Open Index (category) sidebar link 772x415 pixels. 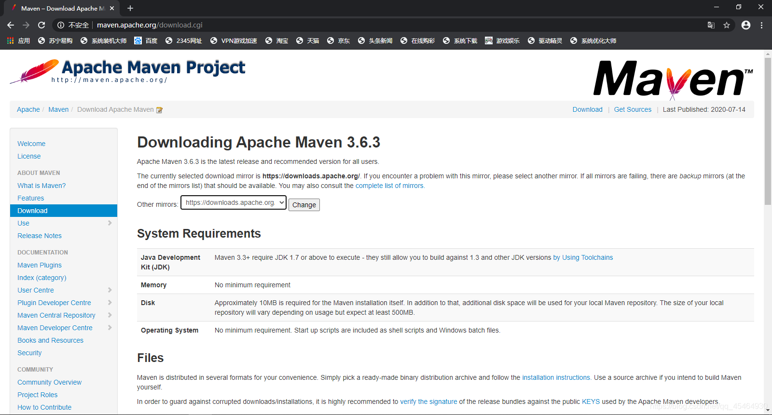pyautogui.click(x=42, y=278)
